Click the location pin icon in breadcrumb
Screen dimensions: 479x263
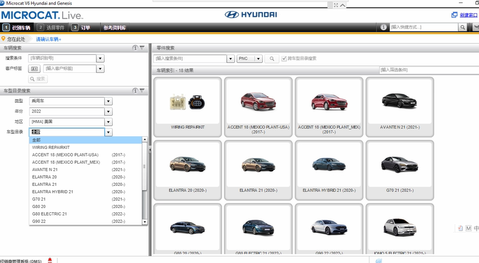coord(4,39)
